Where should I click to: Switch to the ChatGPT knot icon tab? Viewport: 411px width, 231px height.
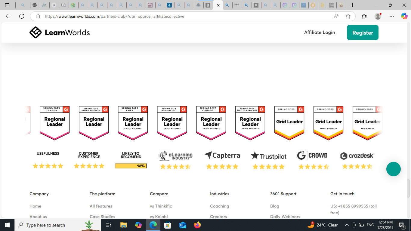[35, 5]
